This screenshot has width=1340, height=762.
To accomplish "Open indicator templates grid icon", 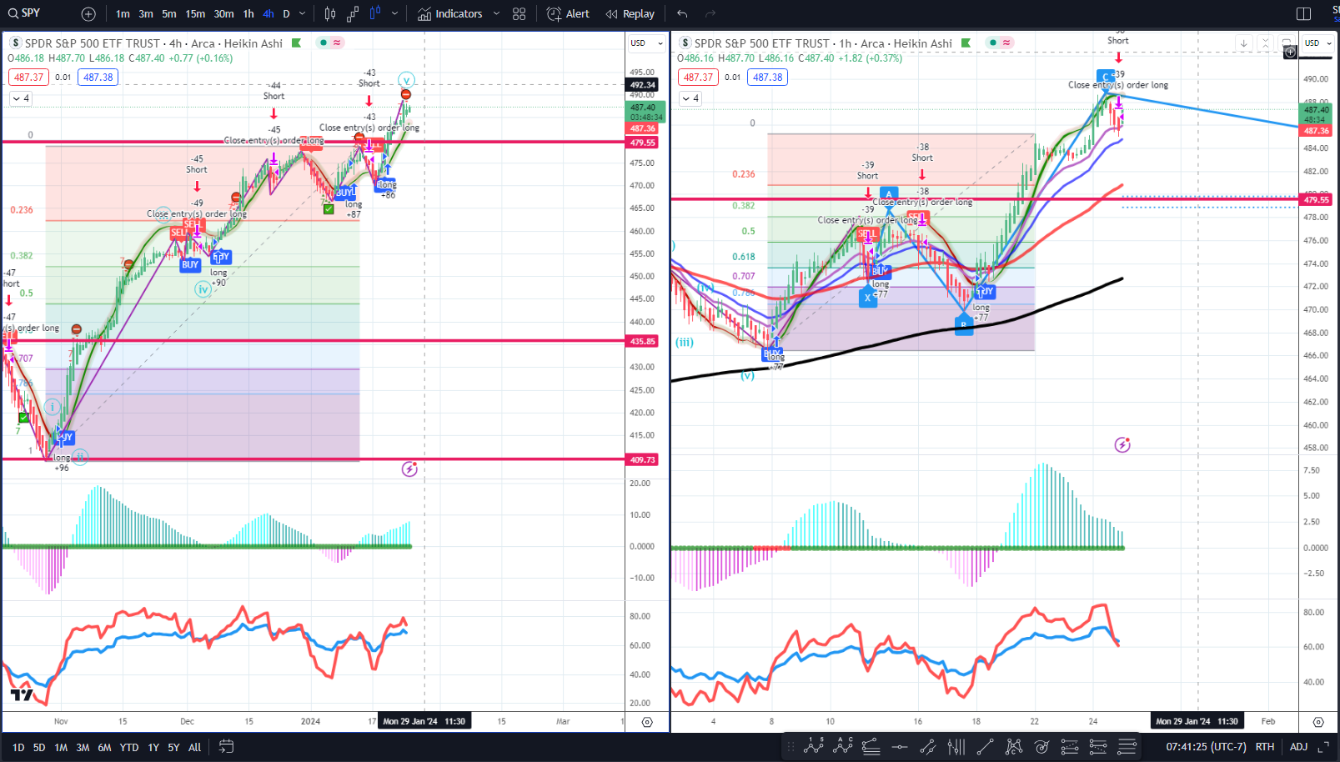I will coord(519,14).
